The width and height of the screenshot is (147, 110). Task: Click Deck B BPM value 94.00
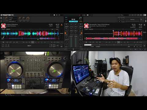point(140,24)
